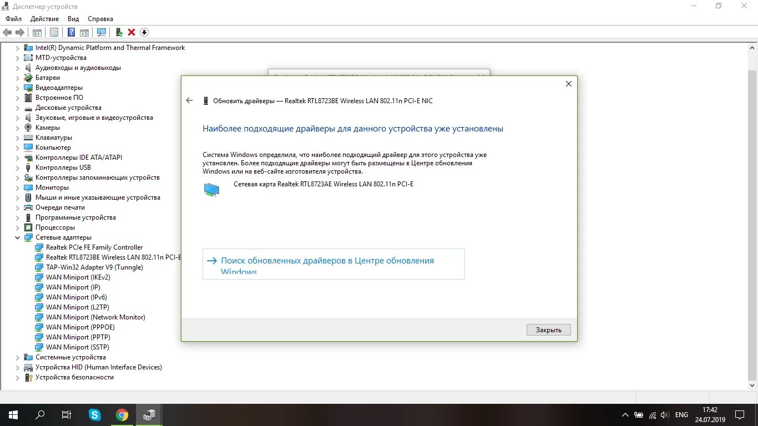Select Устройства HID (Human Interface Devices)
This screenshot has width=758, height=426.
tap(99, 367)
